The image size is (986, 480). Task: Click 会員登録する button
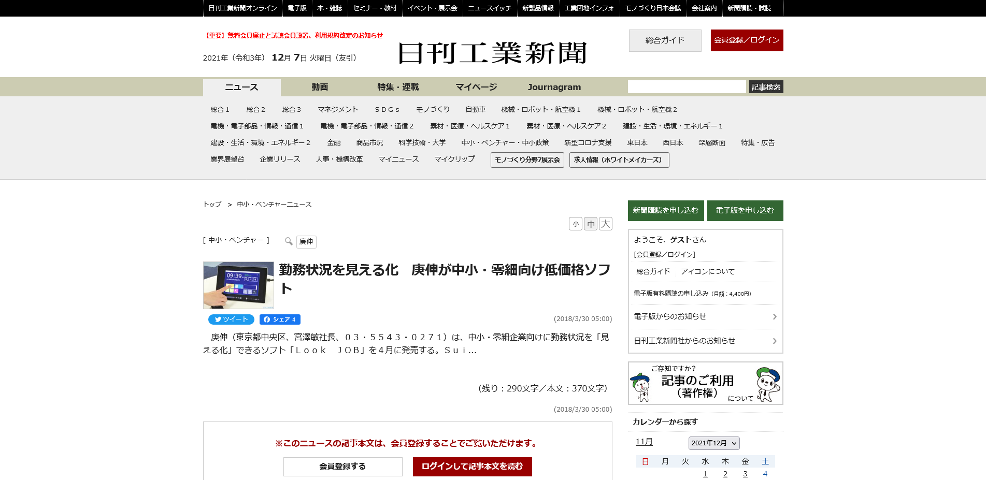click(342, 467)
